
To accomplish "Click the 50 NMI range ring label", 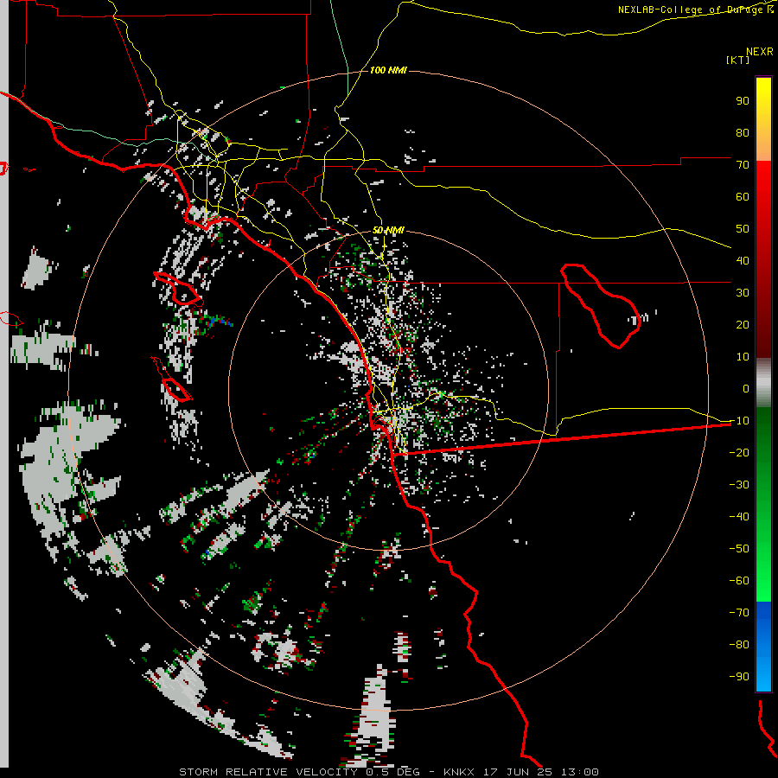I will [x=388, y=230].
